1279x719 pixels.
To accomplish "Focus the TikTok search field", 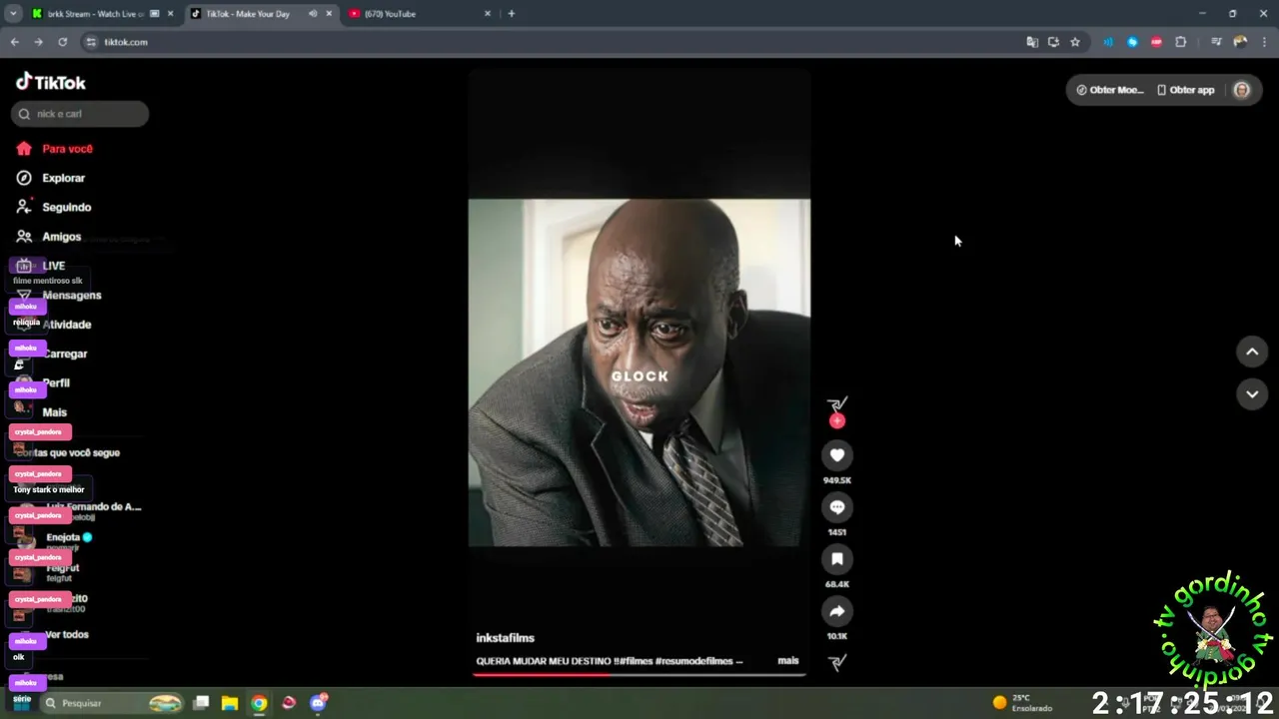I will (x=80, y=114).
